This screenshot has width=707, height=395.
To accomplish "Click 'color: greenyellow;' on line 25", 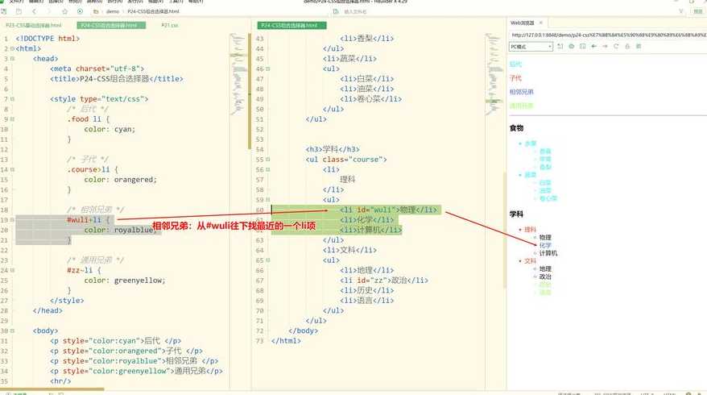I will click(125, 281).
